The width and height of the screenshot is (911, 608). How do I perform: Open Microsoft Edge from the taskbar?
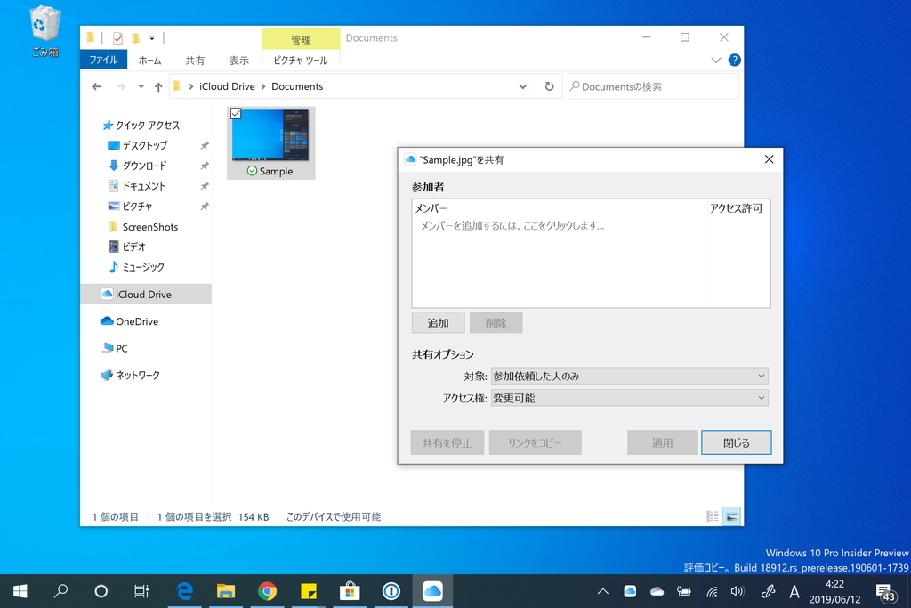click(x=184, y=590)
